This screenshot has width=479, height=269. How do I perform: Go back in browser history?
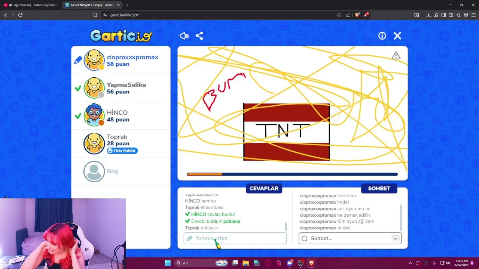coord(5,15)
